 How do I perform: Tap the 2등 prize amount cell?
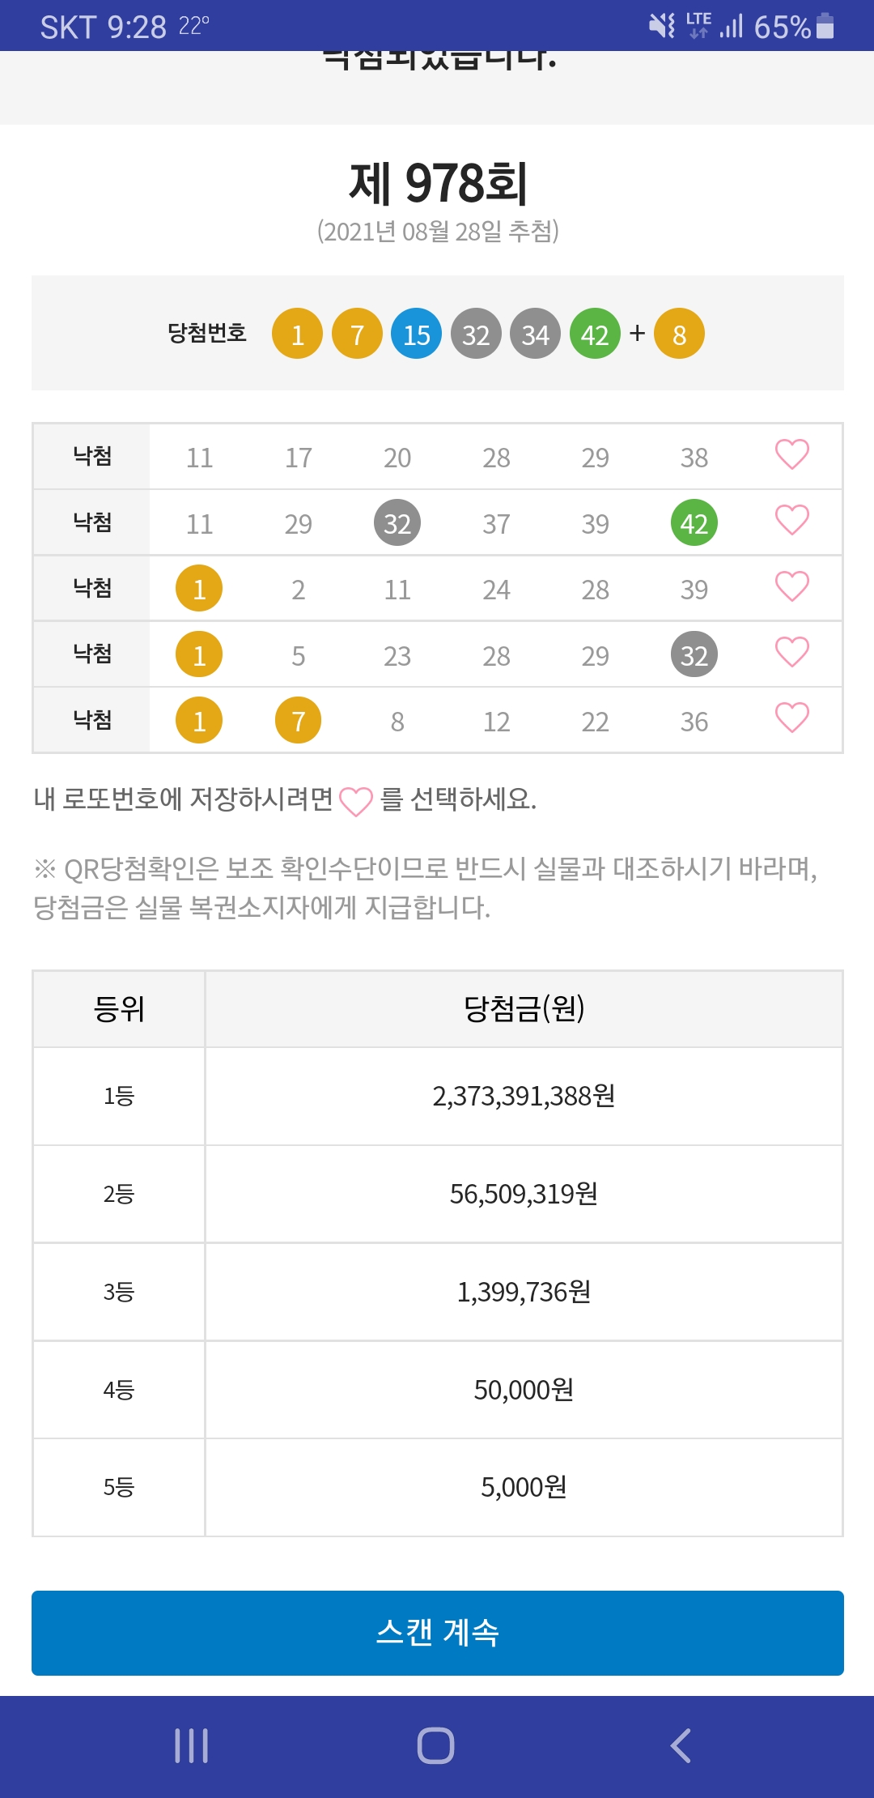point(524,1194)
